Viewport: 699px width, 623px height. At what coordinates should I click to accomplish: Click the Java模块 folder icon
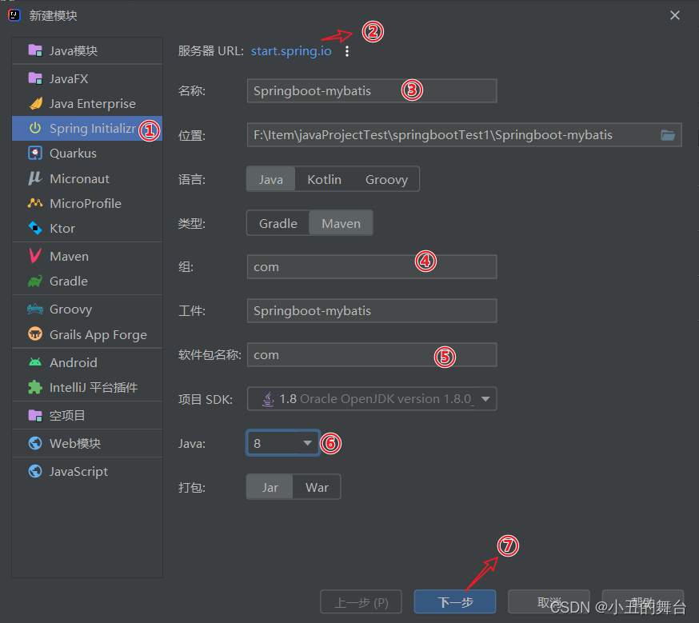(35, 50)
